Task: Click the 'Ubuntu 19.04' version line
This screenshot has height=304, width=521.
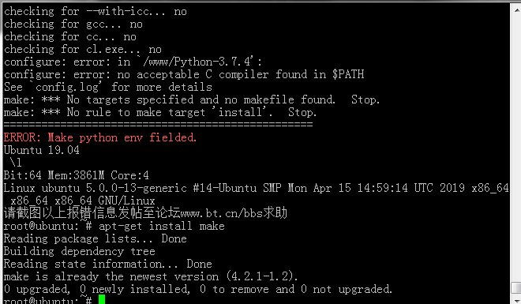Action: [x=42, y=150]
